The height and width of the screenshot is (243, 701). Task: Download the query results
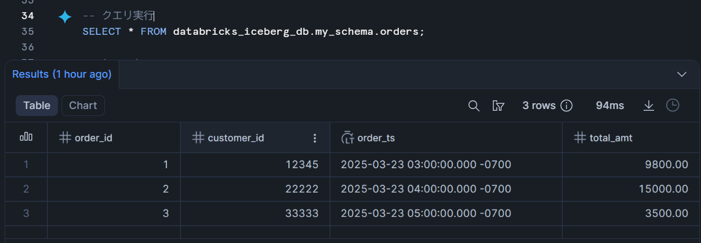point(649,106)
